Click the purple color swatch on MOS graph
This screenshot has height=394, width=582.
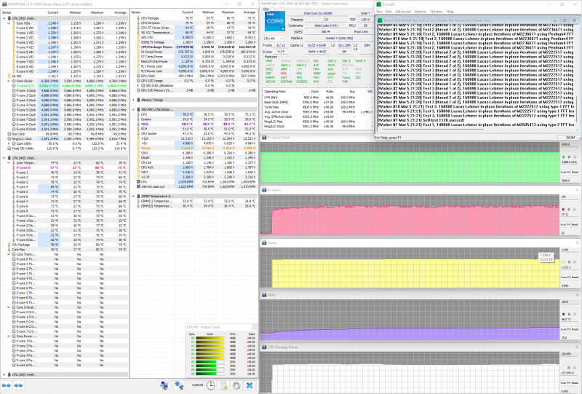(563, 315)
